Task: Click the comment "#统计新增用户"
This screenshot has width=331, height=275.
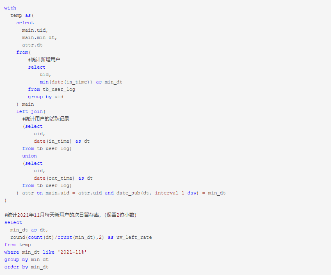Action: (44, 60)
